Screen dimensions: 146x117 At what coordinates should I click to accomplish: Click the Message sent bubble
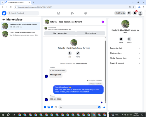point(55,75)
